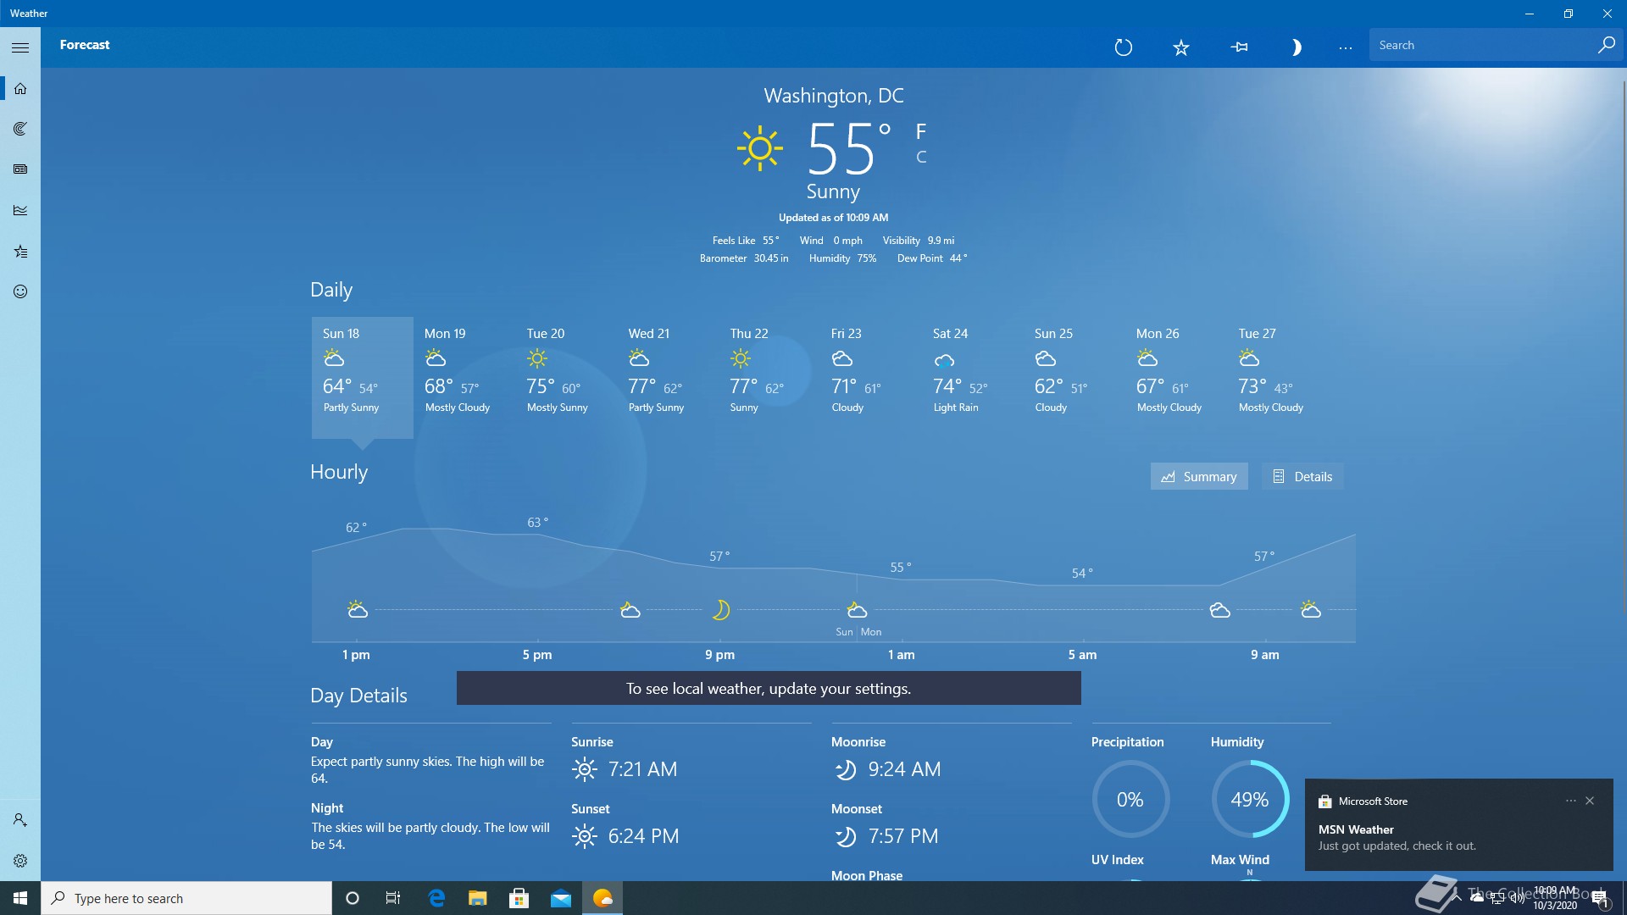Screen dimensions: 1627x915
Task: Select the Sun 18 daily forecast
Action: tap(363, 377)
